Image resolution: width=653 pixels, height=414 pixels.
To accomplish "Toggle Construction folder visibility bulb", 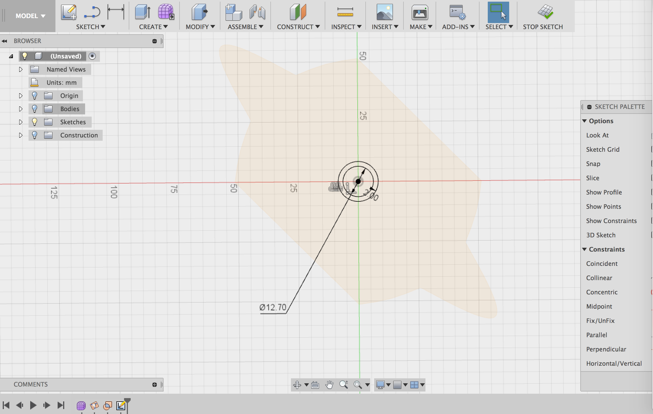I will (x=34, y=135).
